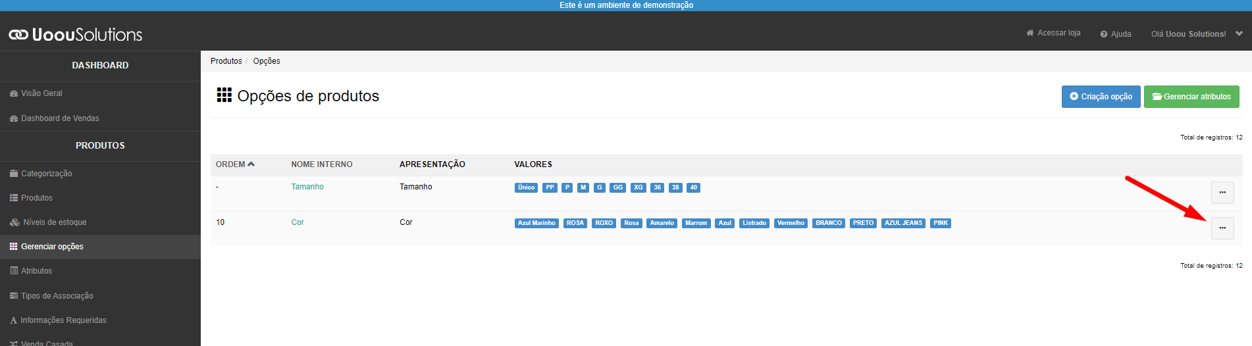This screenshot has height=346, width=1252.
Task: Open actions menu for Cor row
Action: click(x=1222, y=228)
